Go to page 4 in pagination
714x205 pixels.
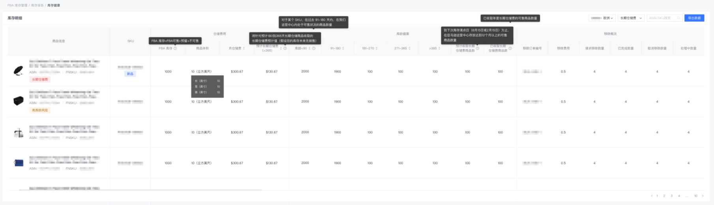(679, 196)
